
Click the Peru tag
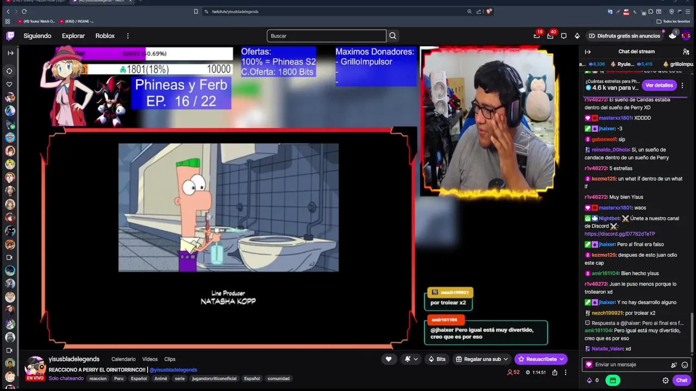119,379
